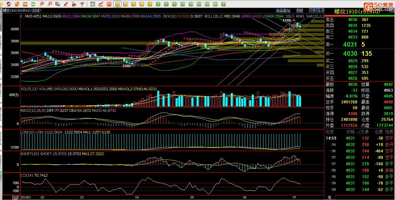This screenshot has height=200, width=395.
Task: Click the CCI(14) indicator label
Action: coord(27,175)
